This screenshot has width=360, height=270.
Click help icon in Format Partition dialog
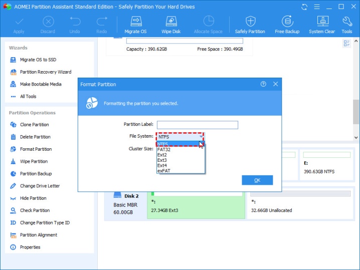pyautogui.click(x=263, y=84)
